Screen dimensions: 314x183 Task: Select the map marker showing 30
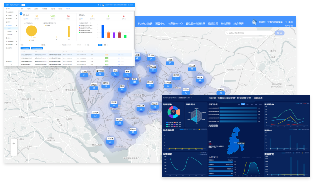pyautogui.click(x=94, y=88)
